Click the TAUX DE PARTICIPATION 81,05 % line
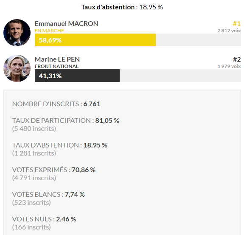The image size is (244, 235). [x=66, y=120]
